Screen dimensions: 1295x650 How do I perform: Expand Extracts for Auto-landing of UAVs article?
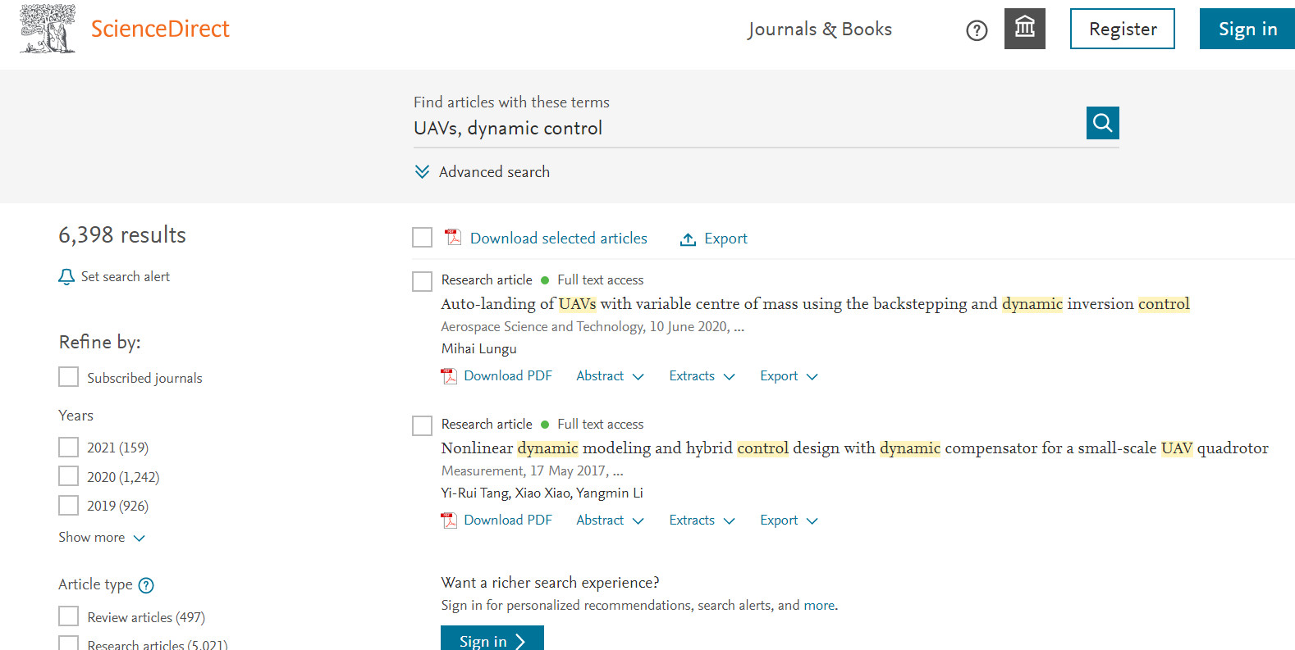click(x=702, y=375)
